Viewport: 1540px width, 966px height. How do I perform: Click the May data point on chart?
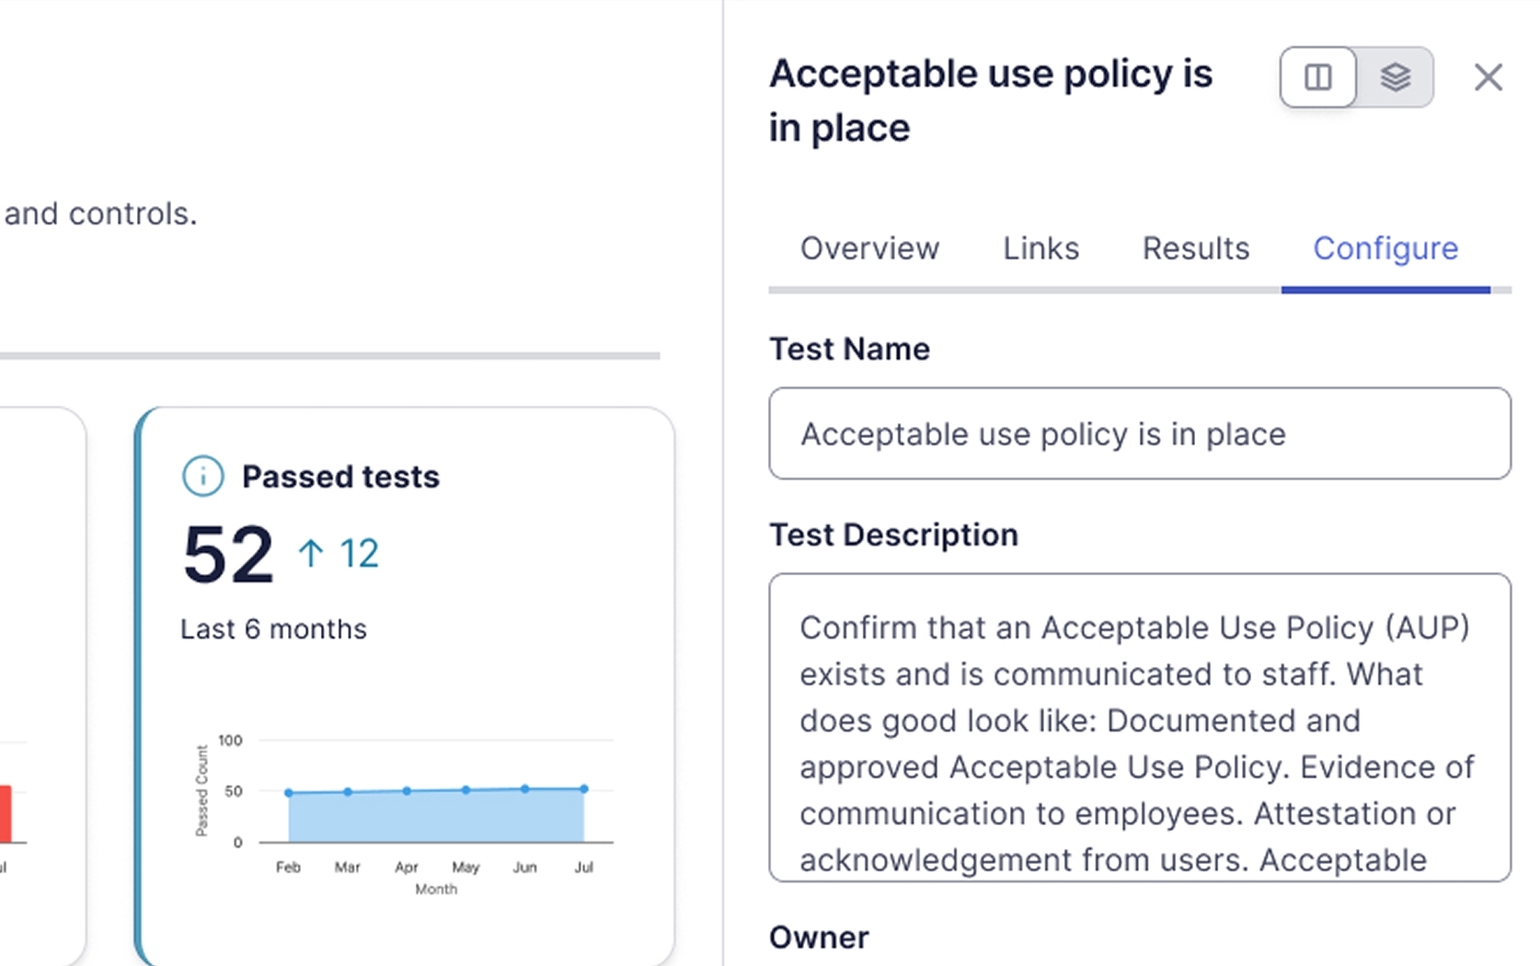pyautogui.click(x=465, y=789)
